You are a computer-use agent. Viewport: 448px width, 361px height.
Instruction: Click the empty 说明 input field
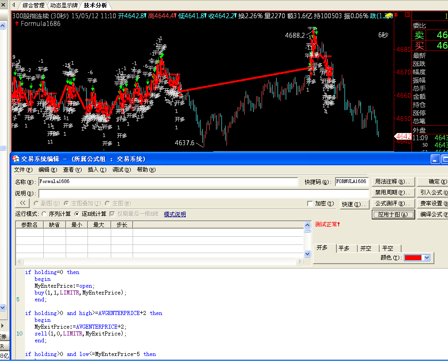pyautogui.click(x=204, y=193)
